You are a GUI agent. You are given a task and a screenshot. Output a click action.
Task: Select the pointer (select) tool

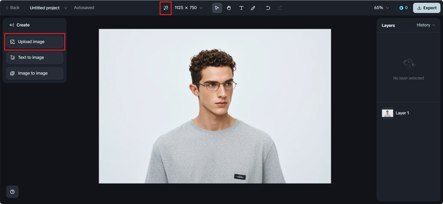click(217, 8)
